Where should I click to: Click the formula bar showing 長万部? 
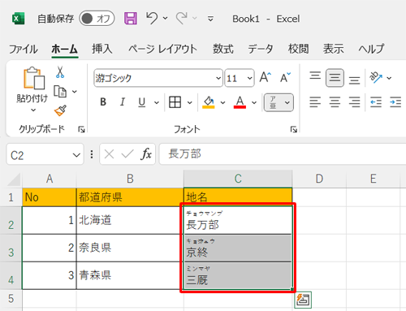(x=283, y=154)
